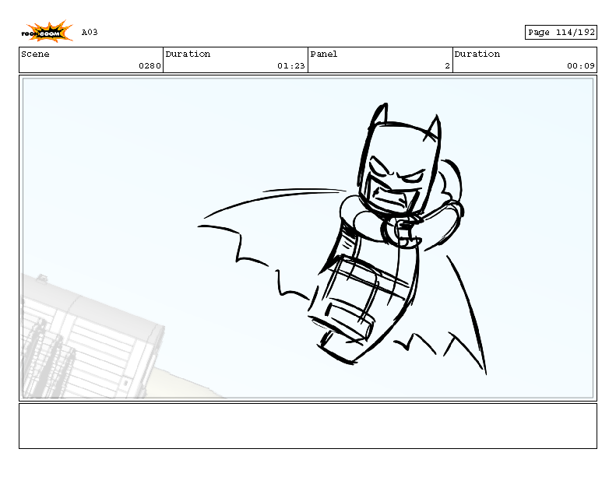616x477 pixels.
Task: Select the A03 label text
Action: coord(90,32)
